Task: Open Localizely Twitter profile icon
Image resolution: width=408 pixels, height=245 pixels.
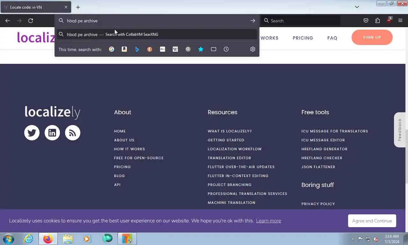Action: coord(32,133)
